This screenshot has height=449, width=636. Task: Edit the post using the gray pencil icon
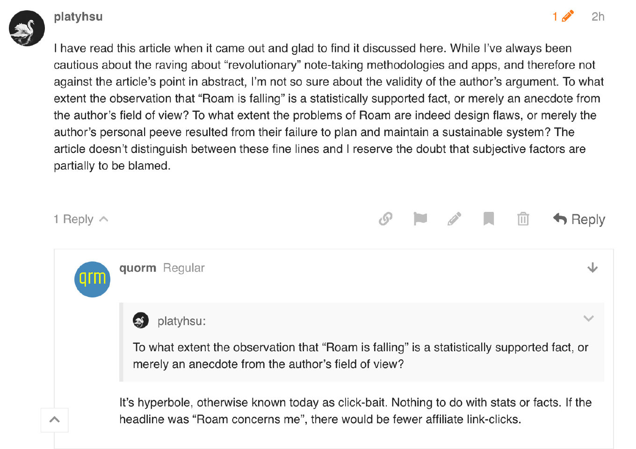pyautogui.click(x=454, y=219)
